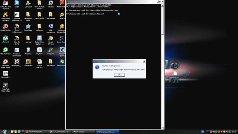Viewport: 238px width, 134px height.
Task: Launch avast! Free Antivirus shortcut
Action: coord(6,16)
